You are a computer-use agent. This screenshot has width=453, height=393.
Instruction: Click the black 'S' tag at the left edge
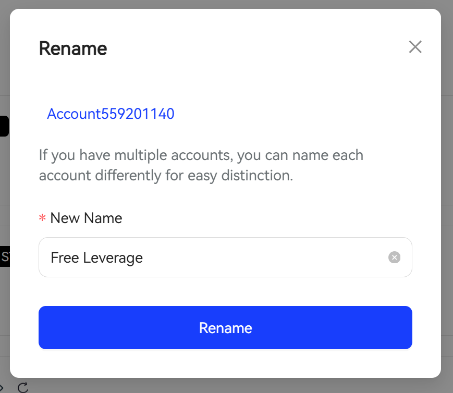coord(5,256)
